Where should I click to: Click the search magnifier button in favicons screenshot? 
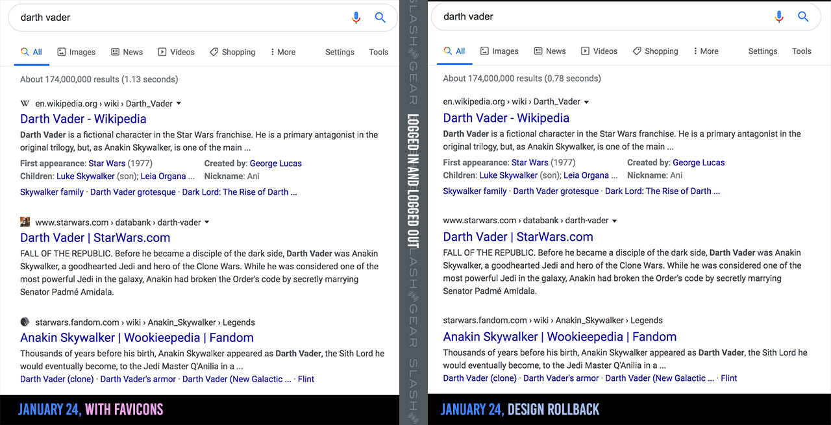pos(380,18)
